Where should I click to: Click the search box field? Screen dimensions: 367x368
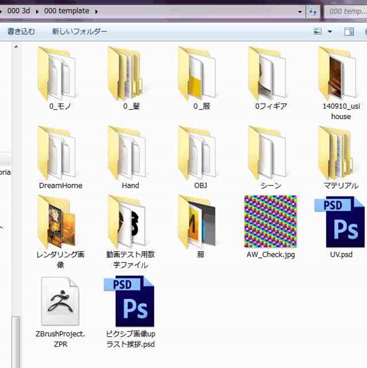click(346, 12)
